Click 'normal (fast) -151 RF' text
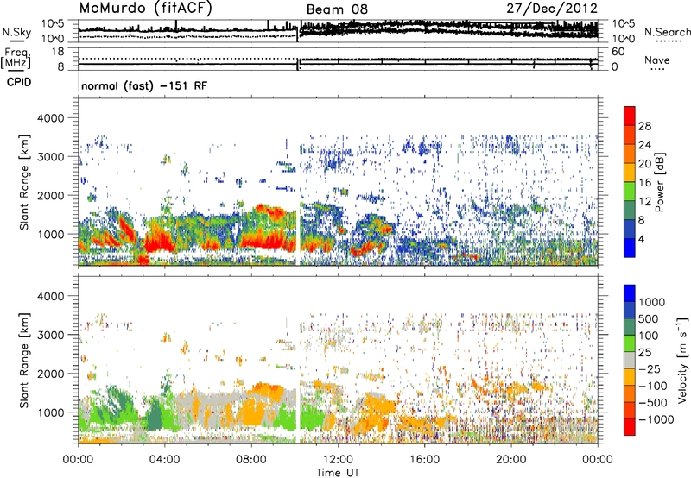This screenshot has width=691, height=478. click(144, 85)
